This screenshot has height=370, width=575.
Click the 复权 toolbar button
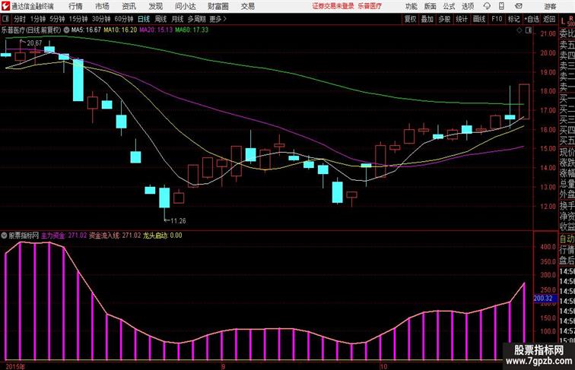(410, 19)
